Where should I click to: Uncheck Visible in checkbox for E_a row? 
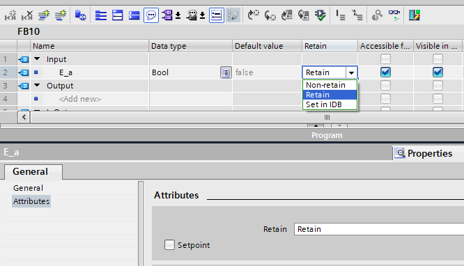click(x=438, y=72)
